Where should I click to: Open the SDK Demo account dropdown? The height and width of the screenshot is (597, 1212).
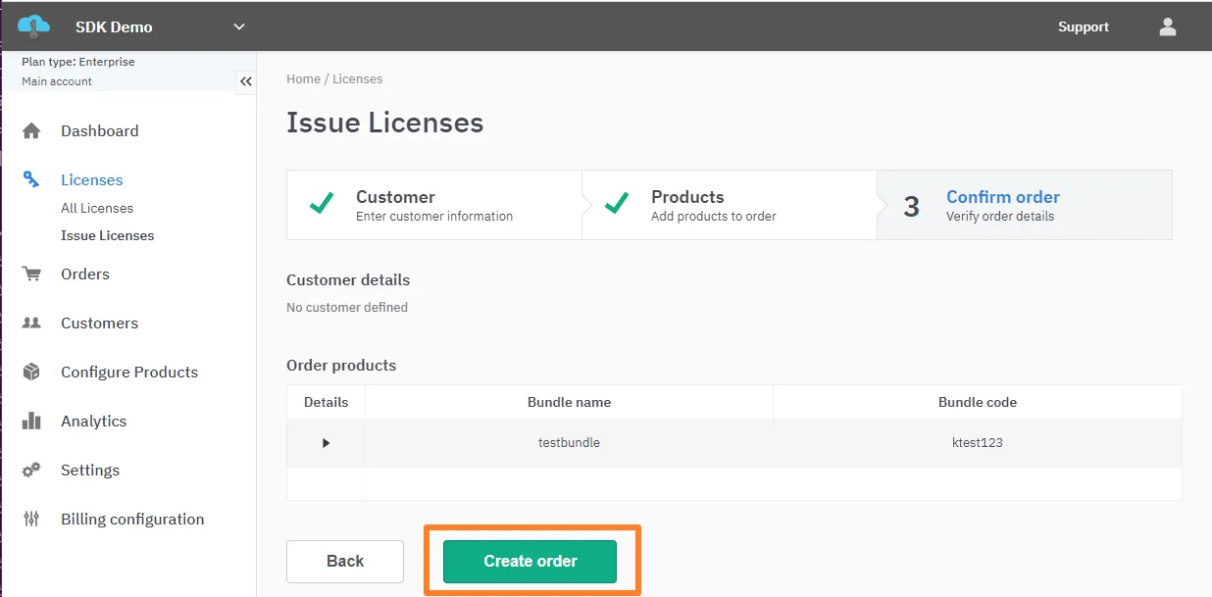(238, 26)
